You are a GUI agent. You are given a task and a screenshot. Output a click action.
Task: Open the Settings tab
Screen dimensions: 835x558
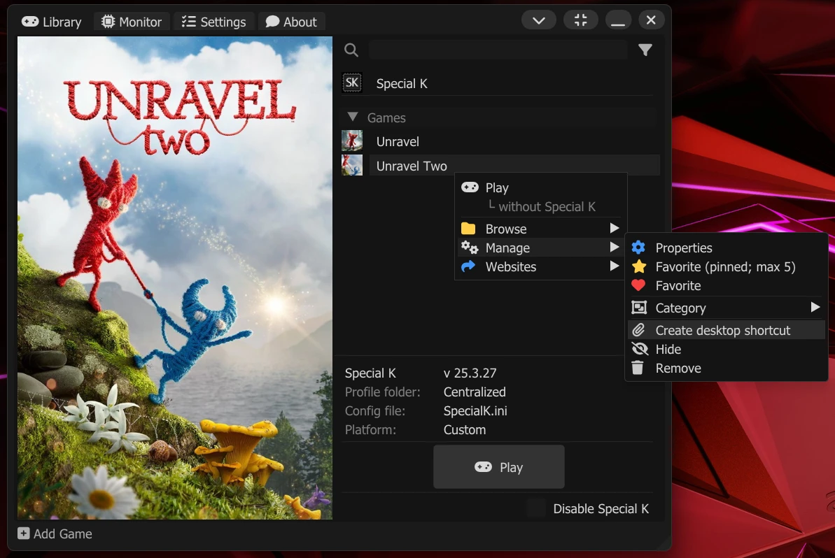click(213, 22)
